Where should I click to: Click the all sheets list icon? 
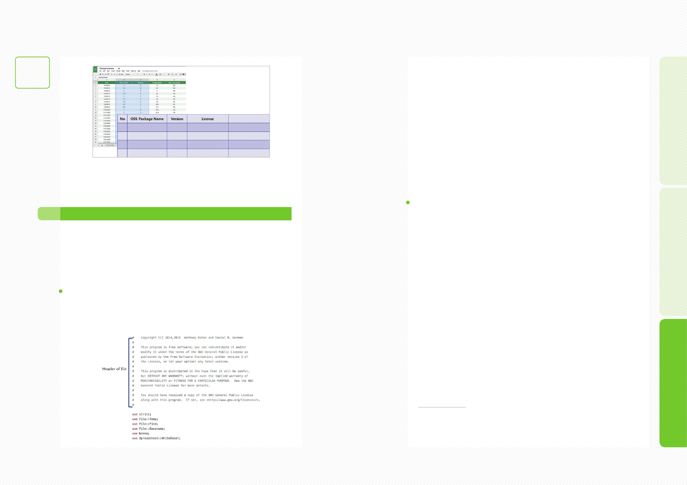(102, 145)
